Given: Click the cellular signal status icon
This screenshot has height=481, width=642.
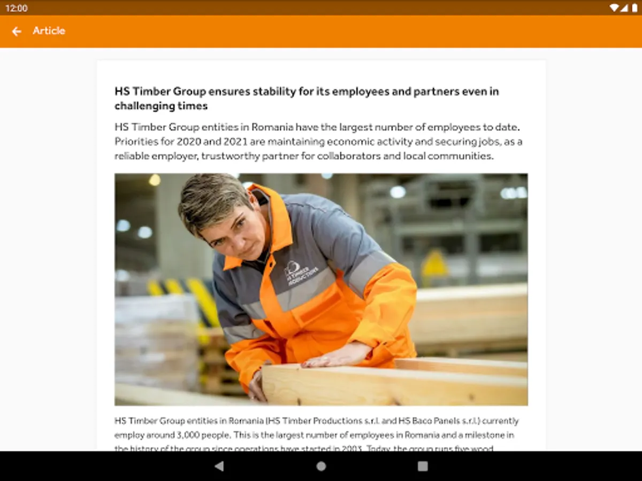Looking at the screenshot, I should click(623, 8).
